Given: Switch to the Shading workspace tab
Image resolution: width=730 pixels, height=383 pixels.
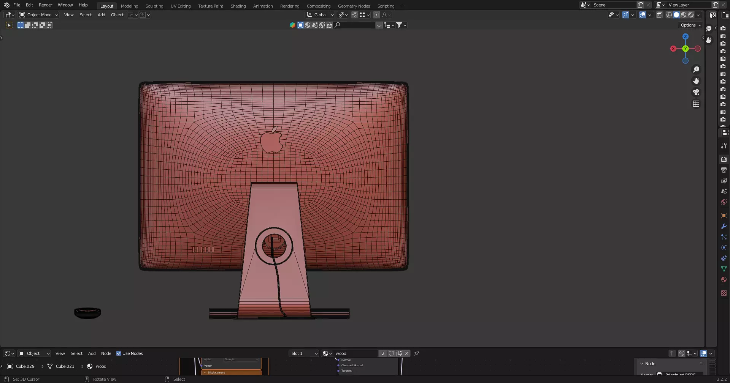Looking at the screenshot, I should (238, 6).
